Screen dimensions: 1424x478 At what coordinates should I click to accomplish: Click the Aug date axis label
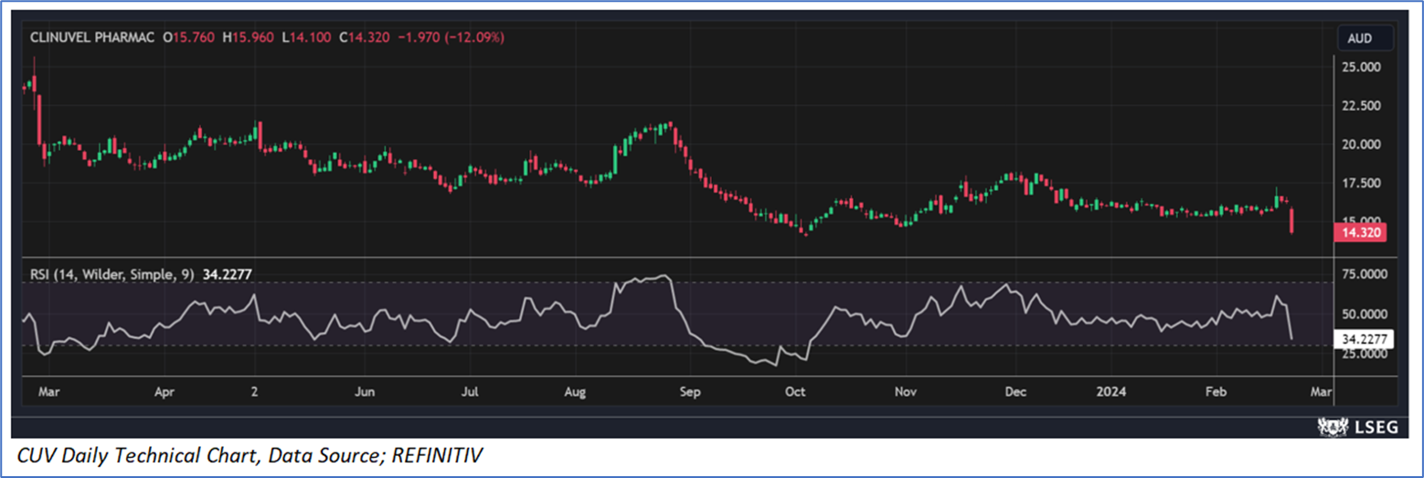pyautogui.click(x=575, y=392)
